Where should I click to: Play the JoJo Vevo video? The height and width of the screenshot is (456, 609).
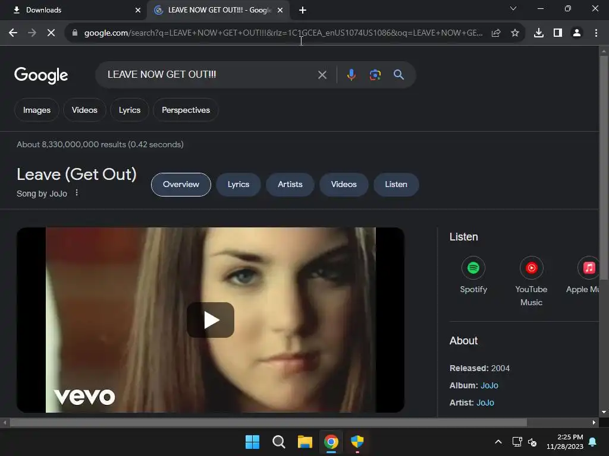click(211, 320)
